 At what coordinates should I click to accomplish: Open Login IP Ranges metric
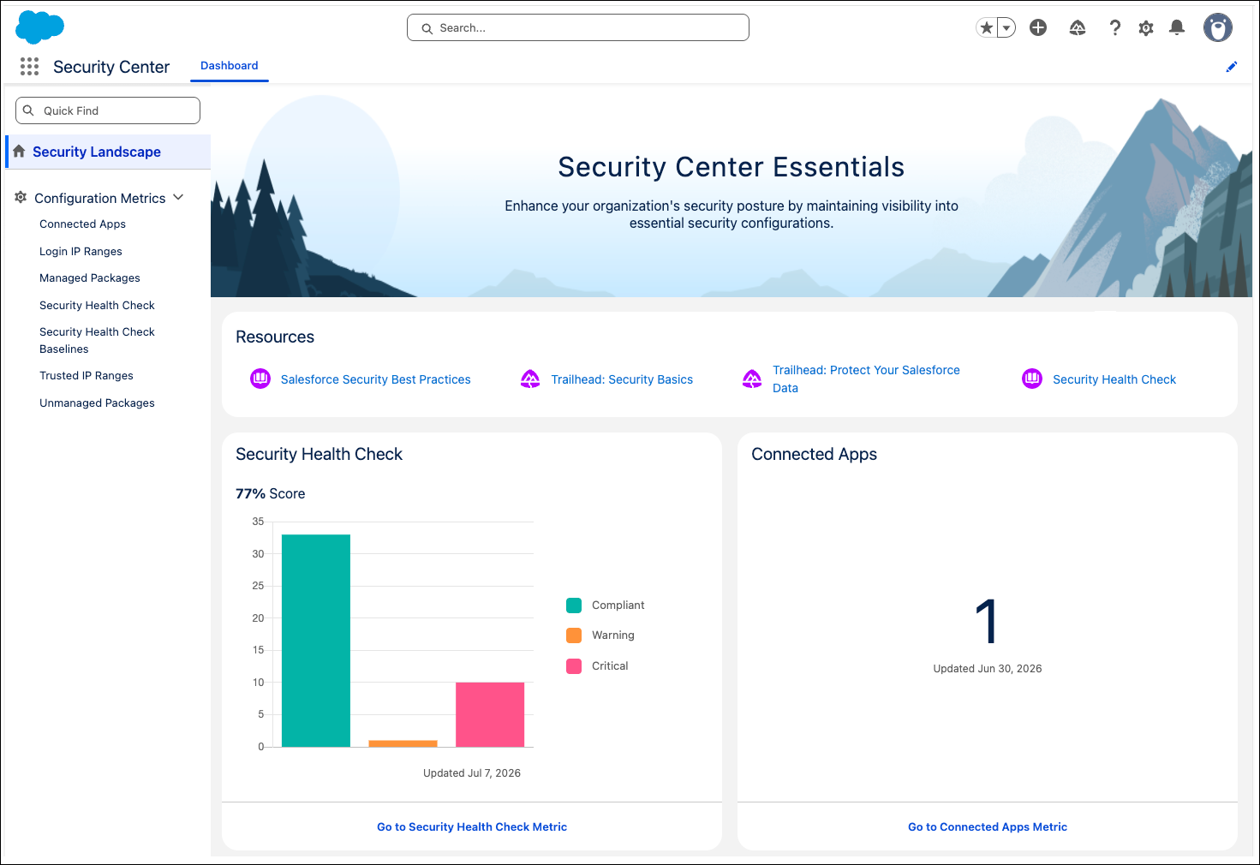pos(81,252)
